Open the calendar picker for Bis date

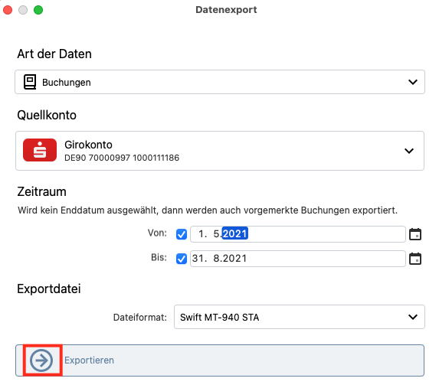tap(415, 259)
